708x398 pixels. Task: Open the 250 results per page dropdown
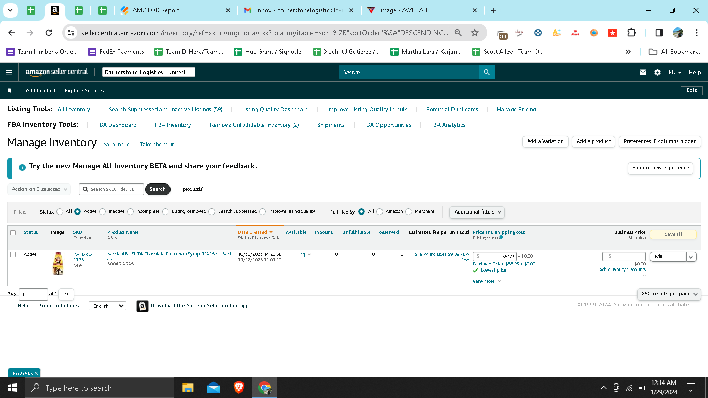click(669, 294)
